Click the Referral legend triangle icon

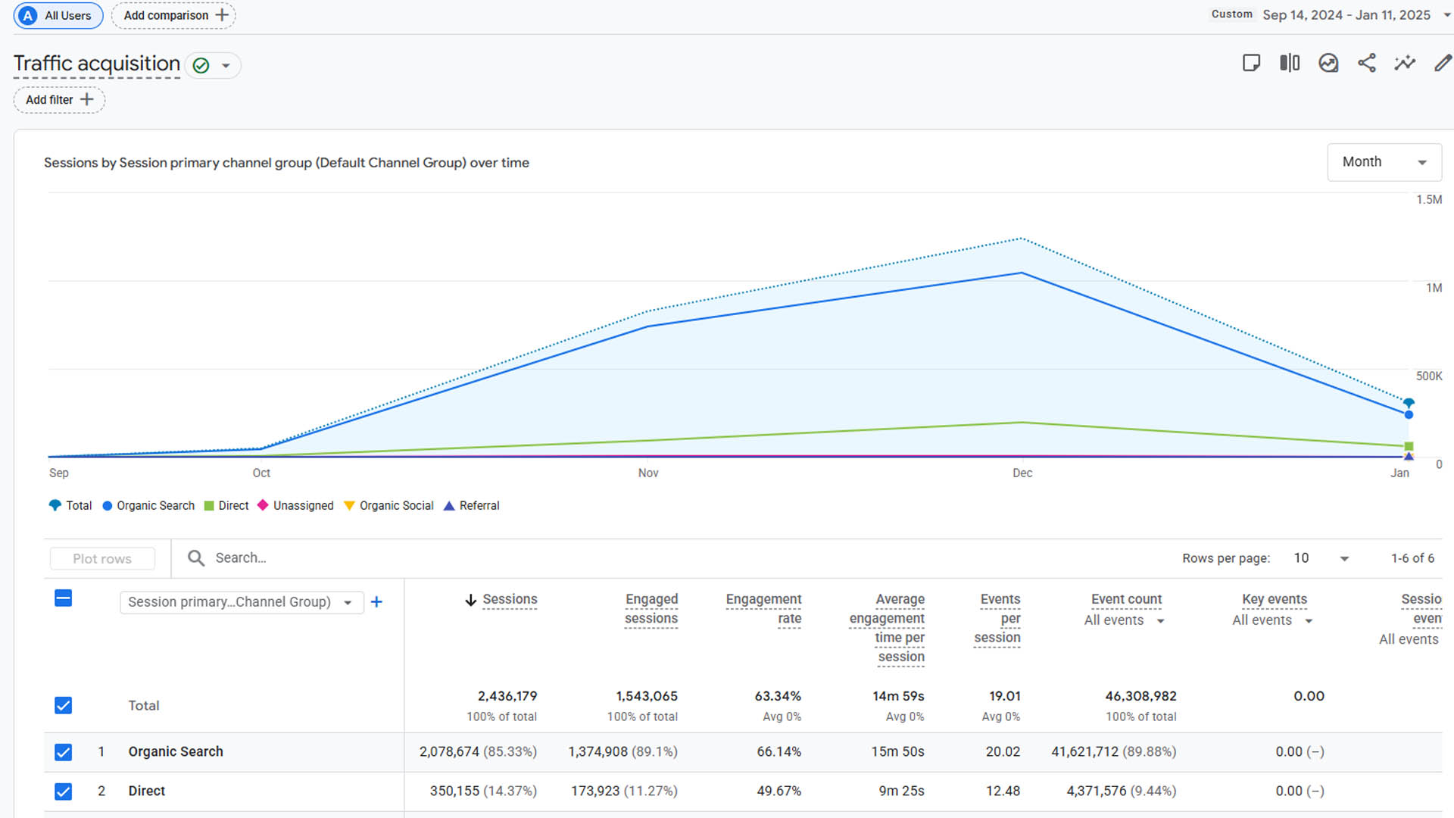tap(449, 506)
